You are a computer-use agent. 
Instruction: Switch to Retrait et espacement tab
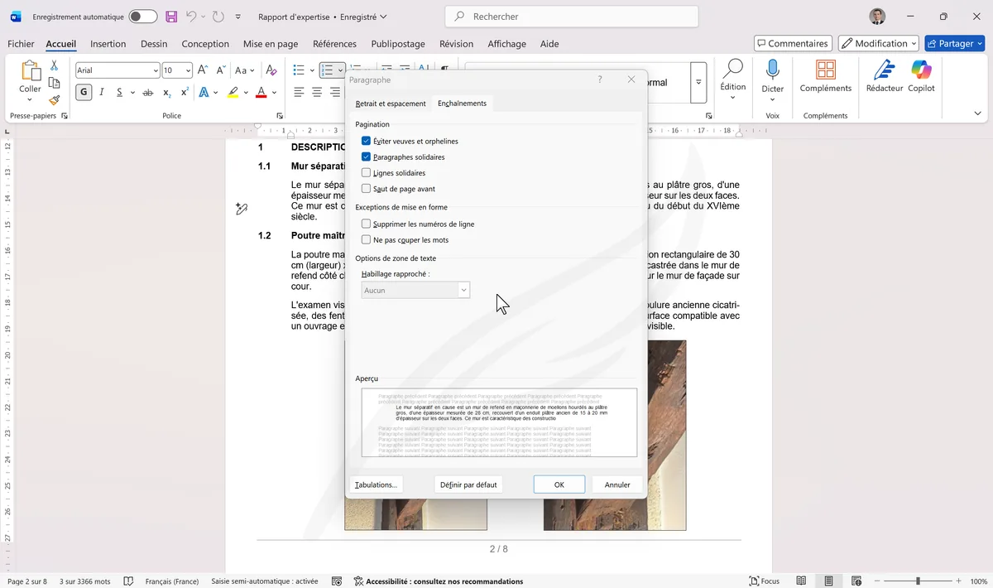pos(391,104)
